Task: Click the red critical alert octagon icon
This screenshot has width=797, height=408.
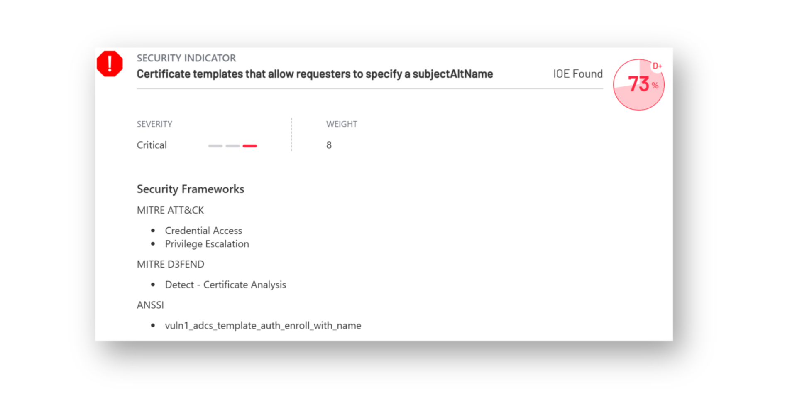Action: (110, 64)
